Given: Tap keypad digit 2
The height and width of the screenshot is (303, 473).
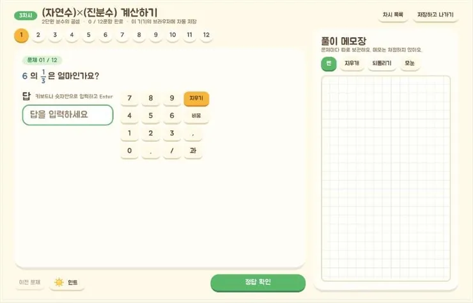Looking at the screenshot, I should point(150,134).
